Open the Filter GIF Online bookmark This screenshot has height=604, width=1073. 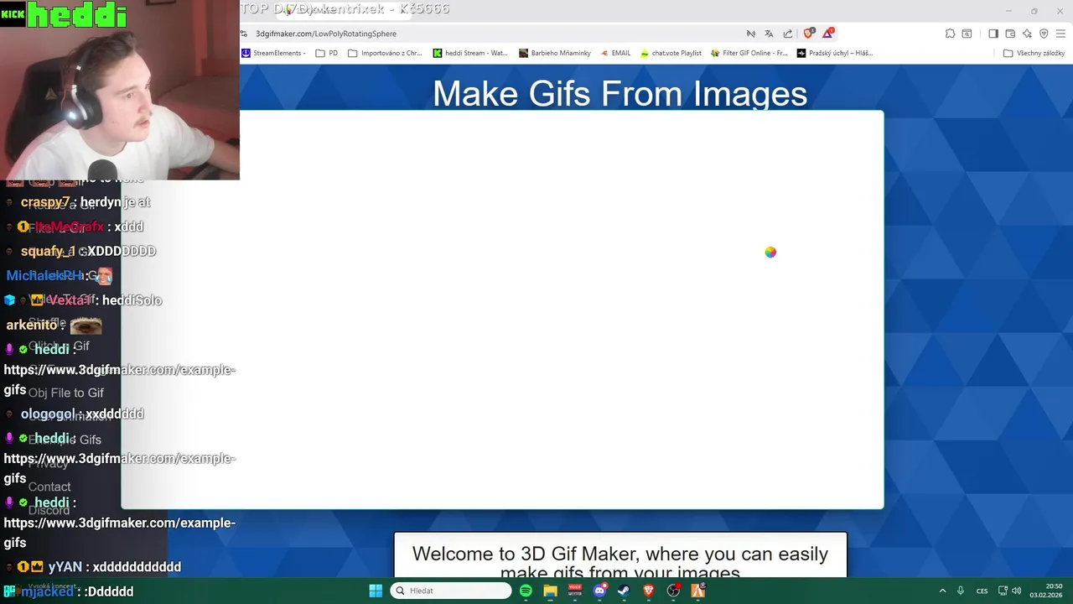(749, 53)
